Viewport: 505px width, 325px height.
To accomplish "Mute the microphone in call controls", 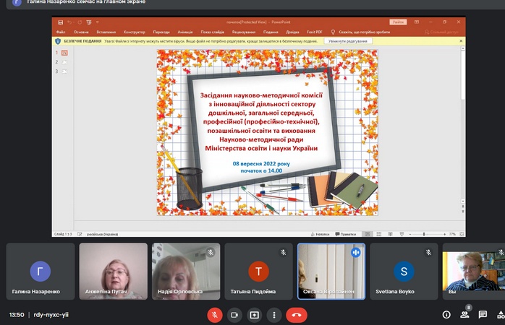I will click(215, 315).
